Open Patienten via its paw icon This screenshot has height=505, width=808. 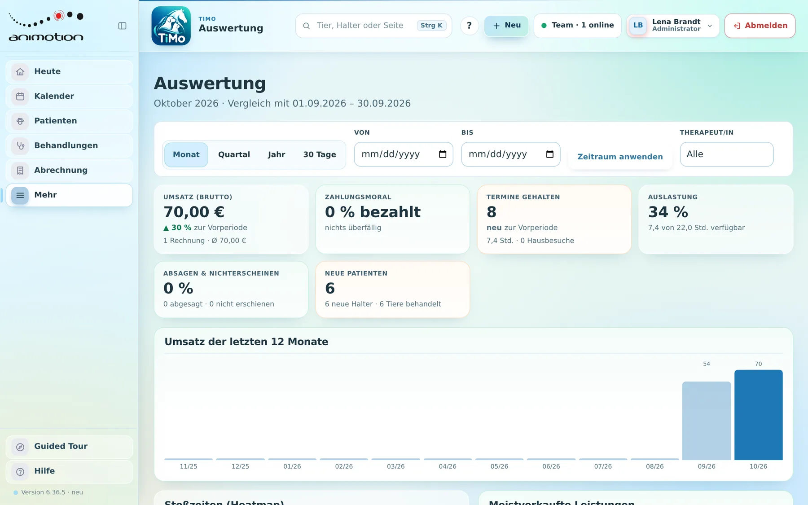(x=20, y=121)
